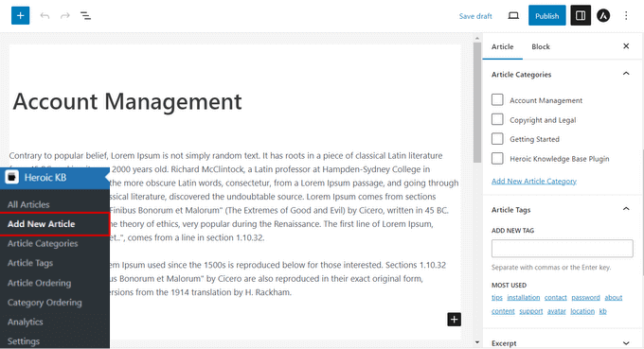
Task: Check the Heroic Knowledge Base Plugin category
Action: point(497,158)
